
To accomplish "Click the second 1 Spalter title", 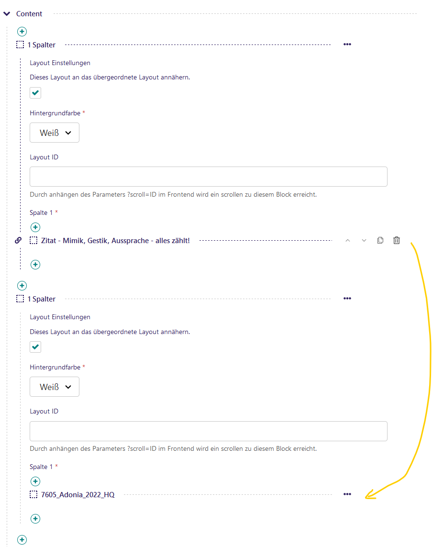I will [x=42, y=299].
